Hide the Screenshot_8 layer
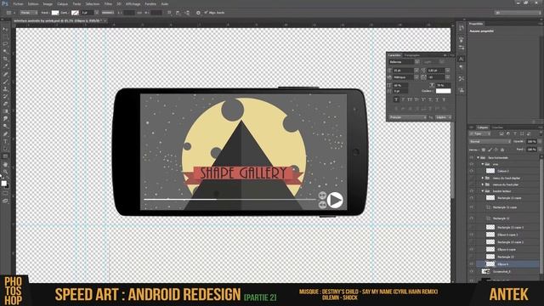544x306 pixels. pyautogui.click(x=472, y=271)
